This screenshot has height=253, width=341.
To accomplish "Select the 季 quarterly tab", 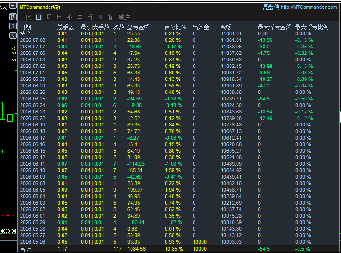I will 69,17.
